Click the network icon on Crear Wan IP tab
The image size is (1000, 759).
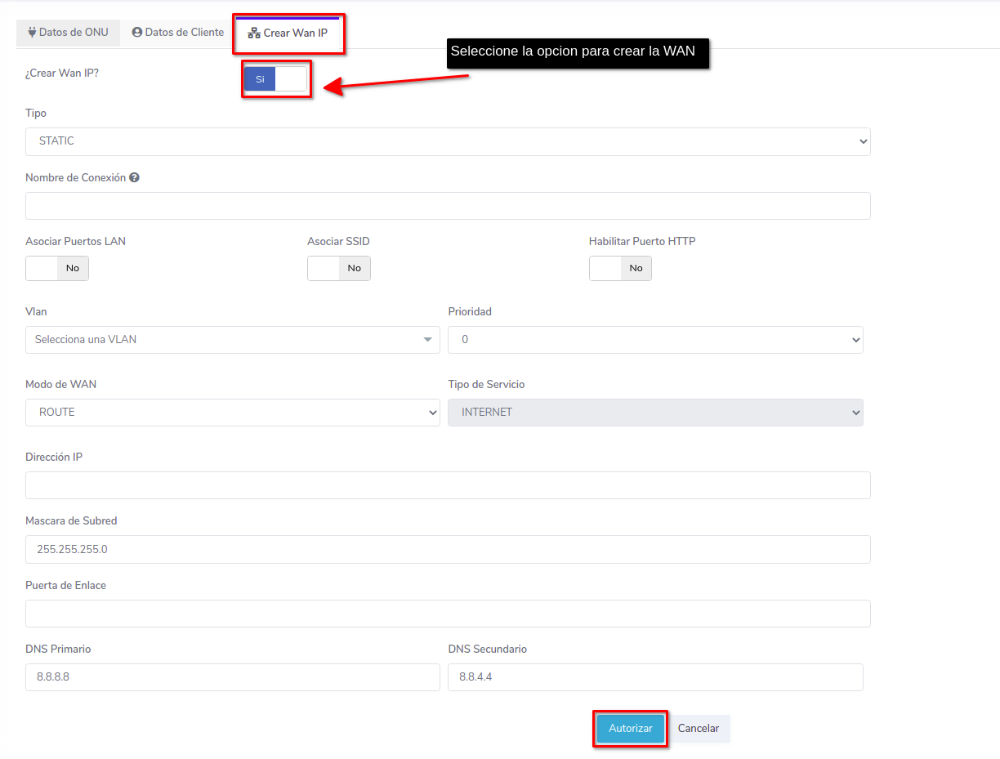[254, 33]
